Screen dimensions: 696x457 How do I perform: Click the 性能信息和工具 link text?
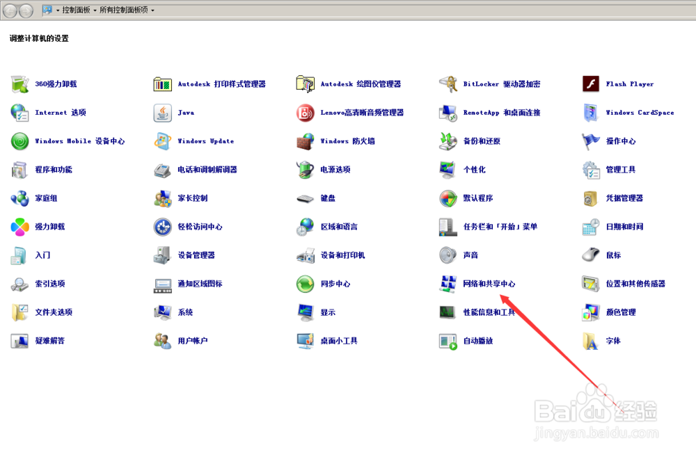pyautogui.click(x=489, y=312)
